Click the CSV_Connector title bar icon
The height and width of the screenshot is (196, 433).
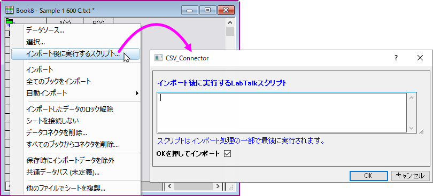point(158,58)
